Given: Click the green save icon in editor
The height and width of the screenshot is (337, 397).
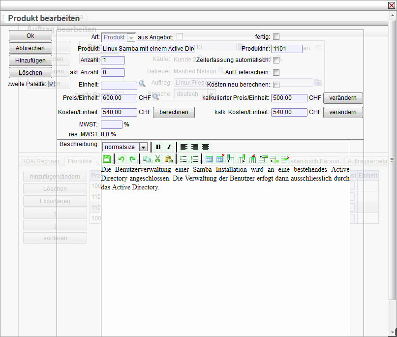Looking at the screenshot, I should pyautogui.click(x=107, y=159).
